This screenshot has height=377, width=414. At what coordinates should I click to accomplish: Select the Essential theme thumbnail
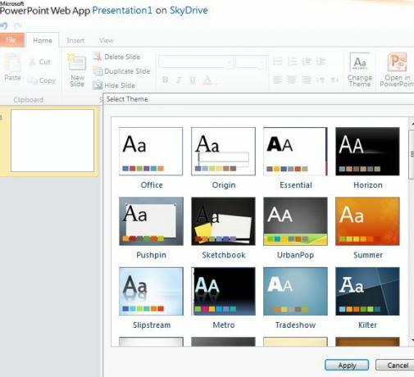tap(295, 152)
